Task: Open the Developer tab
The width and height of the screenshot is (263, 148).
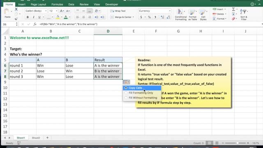Action: click(x=112, y=5)
